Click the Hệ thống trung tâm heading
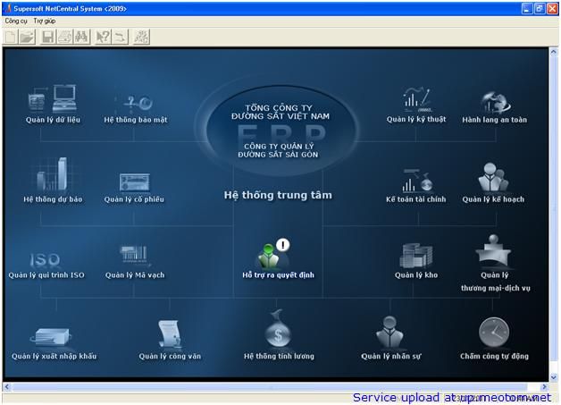Screen dimensions: 561x405 click(x=278, y=195)
